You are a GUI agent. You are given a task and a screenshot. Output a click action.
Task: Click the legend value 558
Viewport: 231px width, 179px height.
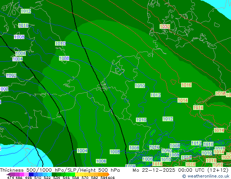pos(75,178)
